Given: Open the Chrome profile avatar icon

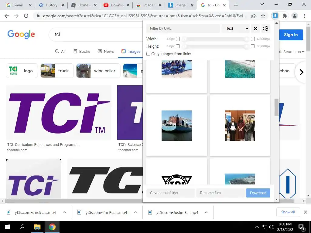Looking at the screenshot, I should click(295, 16).
